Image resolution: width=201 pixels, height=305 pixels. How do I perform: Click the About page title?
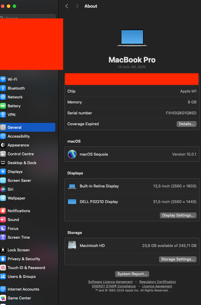(91, 6)
